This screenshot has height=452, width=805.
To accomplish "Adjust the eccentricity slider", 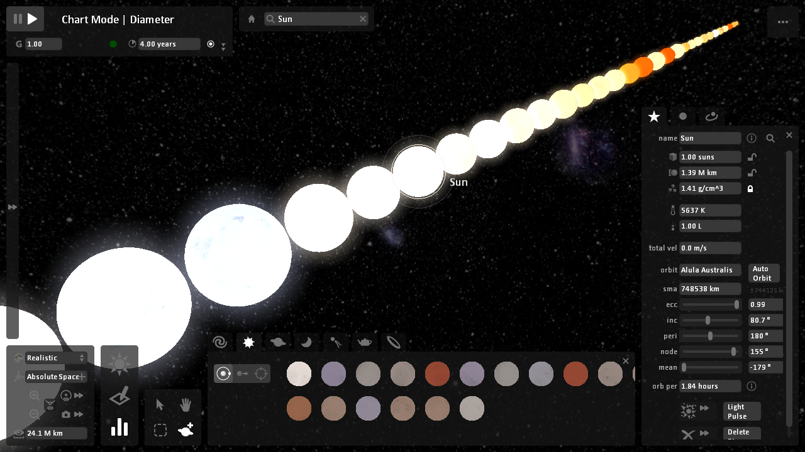I will (x=710, y=304).
